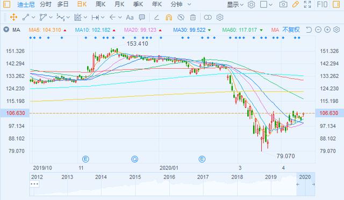Click the first E earnings event marker
Screen dimensions: 344x200
pos(85,159)
